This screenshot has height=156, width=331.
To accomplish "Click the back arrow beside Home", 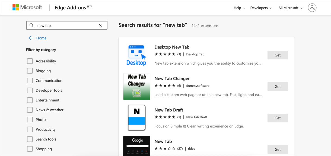I will click(x=31, y=38).
